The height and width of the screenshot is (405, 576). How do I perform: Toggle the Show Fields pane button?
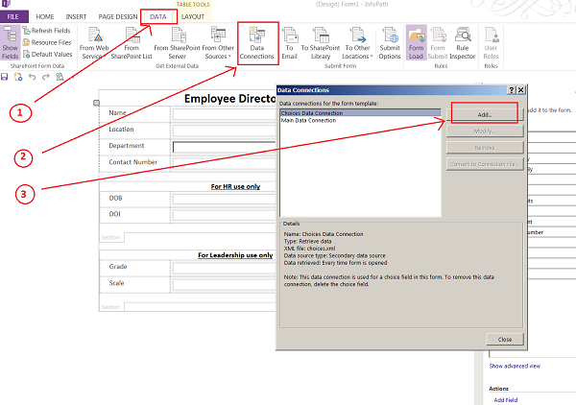10,42
